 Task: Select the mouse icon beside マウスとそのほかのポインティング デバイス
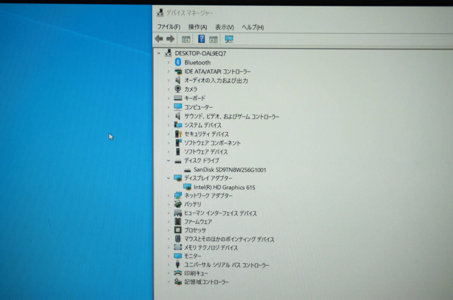pos(178,239)
